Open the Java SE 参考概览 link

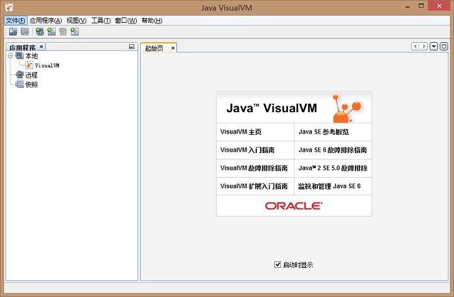pyautogui.click(x=324, y=132)
